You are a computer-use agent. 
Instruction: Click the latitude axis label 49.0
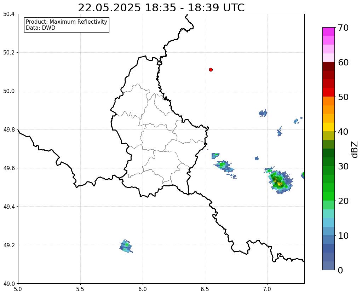pos(9,283)
